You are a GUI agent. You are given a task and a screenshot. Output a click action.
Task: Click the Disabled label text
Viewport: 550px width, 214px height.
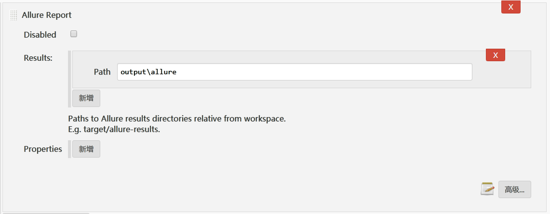point(40,35)
